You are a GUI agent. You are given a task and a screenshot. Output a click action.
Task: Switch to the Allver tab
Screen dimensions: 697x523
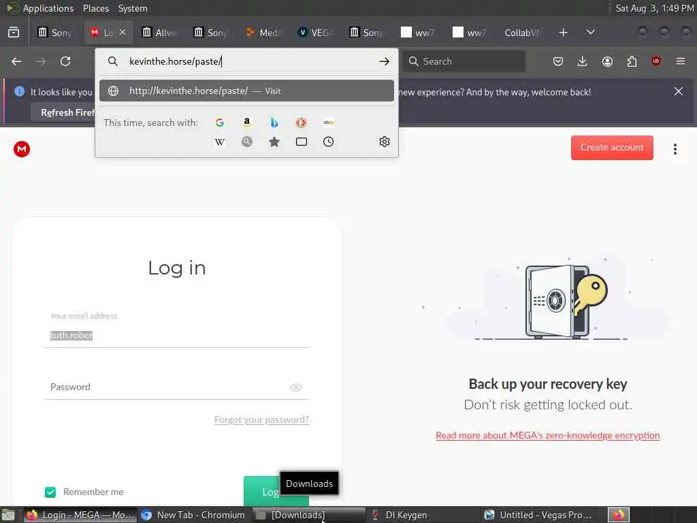tap(159, 33)
